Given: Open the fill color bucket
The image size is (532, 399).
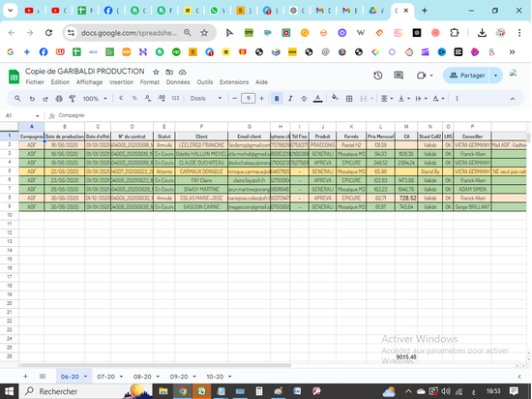Looking at the screenshot, I should [335, 98].
